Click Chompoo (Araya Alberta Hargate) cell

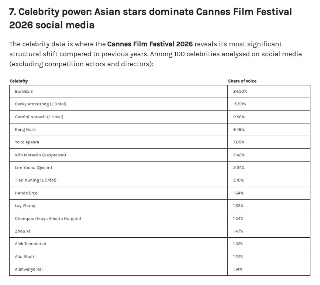118,218
